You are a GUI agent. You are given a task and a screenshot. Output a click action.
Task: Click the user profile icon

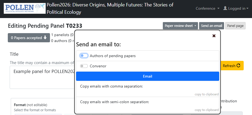coord(225,8)
